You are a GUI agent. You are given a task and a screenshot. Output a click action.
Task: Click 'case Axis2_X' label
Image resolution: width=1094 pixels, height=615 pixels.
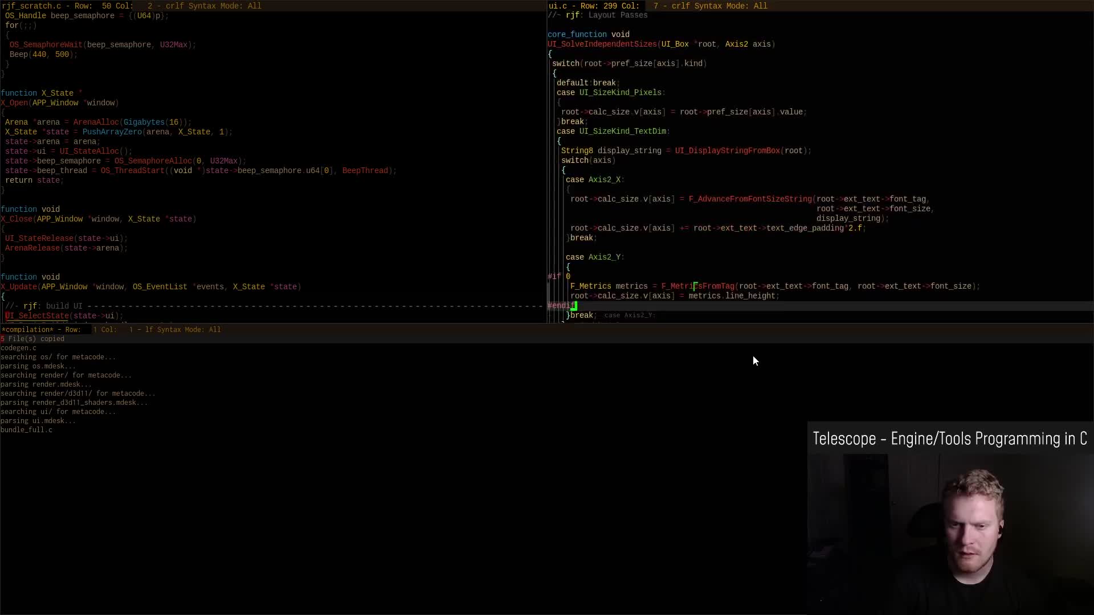pyautogui.click(x=595, y=179)
